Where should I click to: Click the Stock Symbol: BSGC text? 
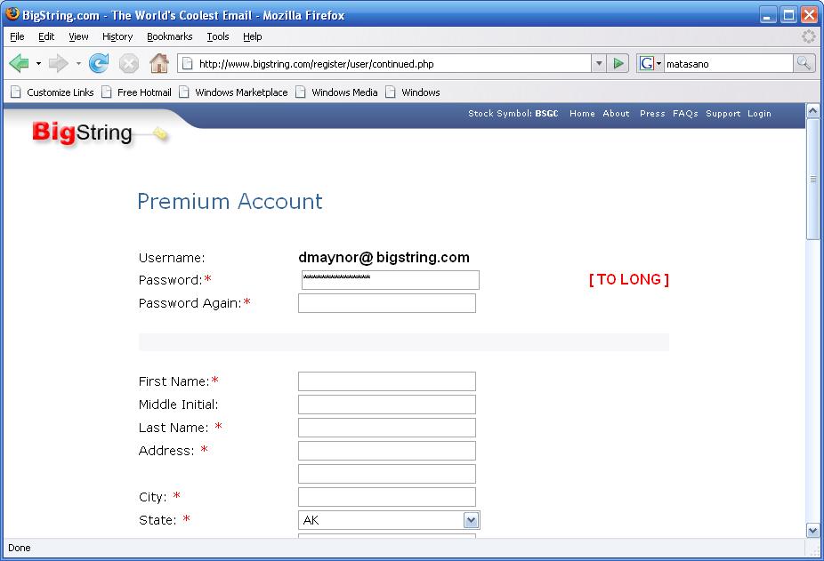[x=513, y=114]
